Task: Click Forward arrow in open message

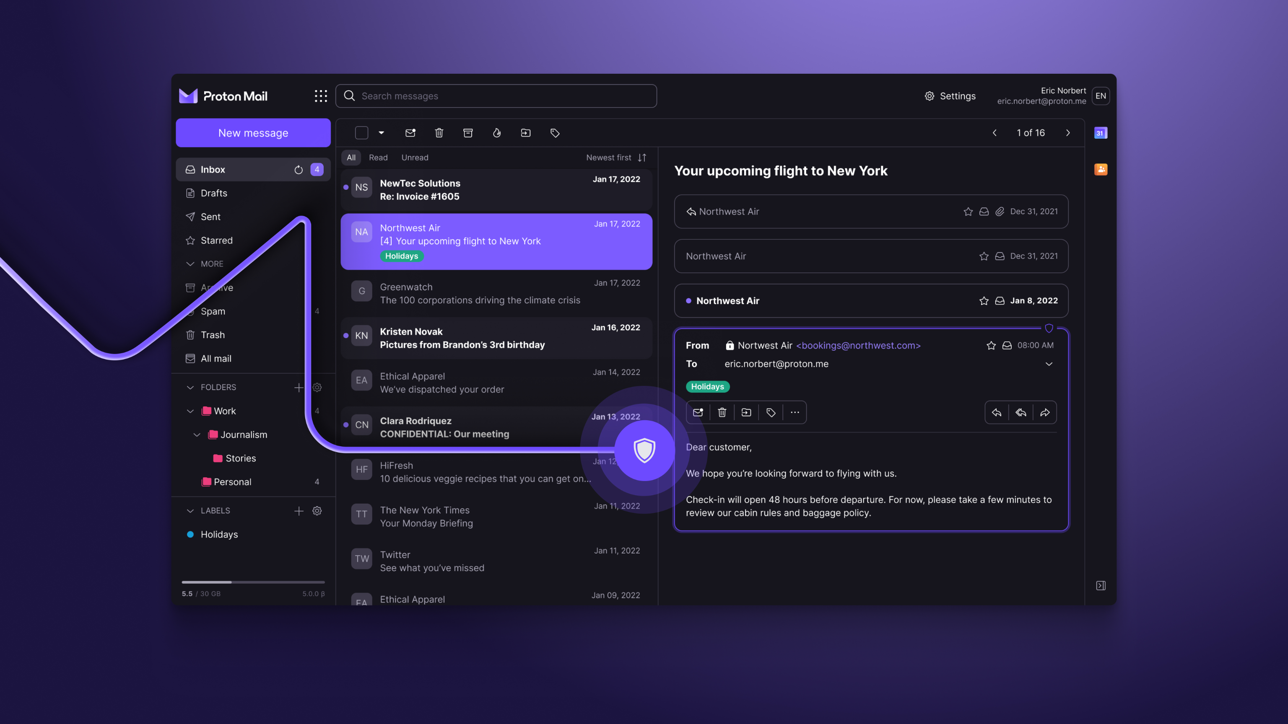Action: [1044, 412]
